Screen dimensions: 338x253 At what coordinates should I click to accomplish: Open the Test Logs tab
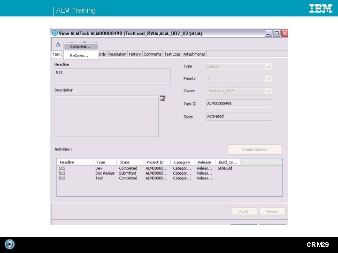pos(172,54)
